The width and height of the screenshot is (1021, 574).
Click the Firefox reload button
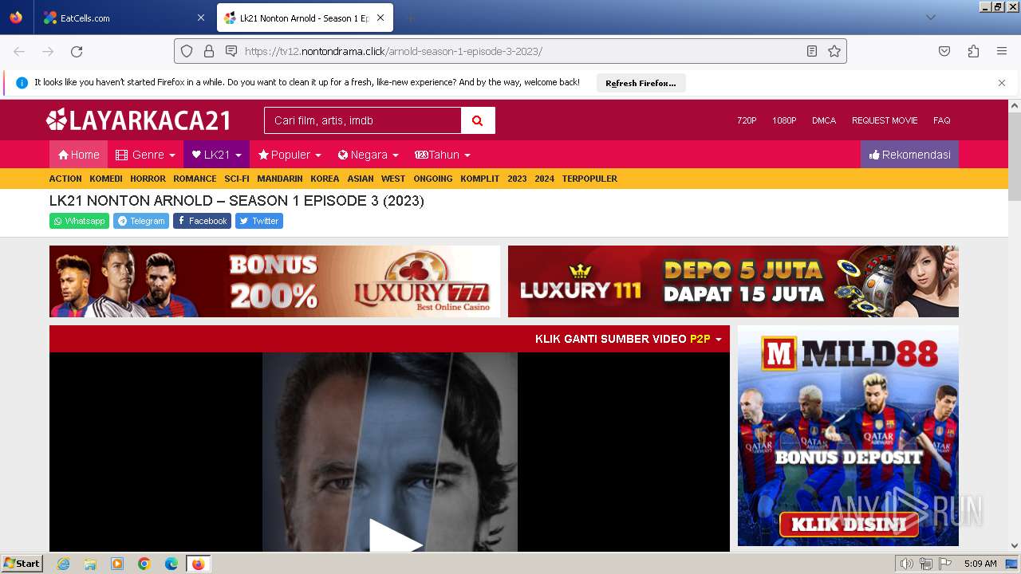(77, 51)
